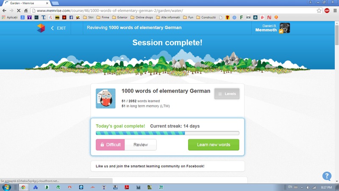Open a new browser tab
Image resolution: width=339 pixels, height=191 pixels.
point(56,3)
